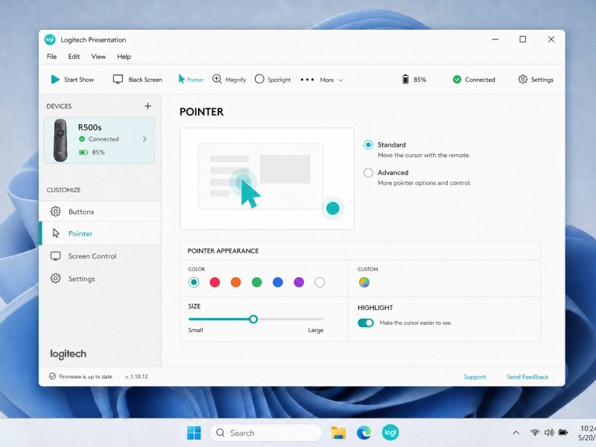This screenshot has width=596, height=447.
Task: Click the Logi app icon in title bar
Action: click(50, 39)
